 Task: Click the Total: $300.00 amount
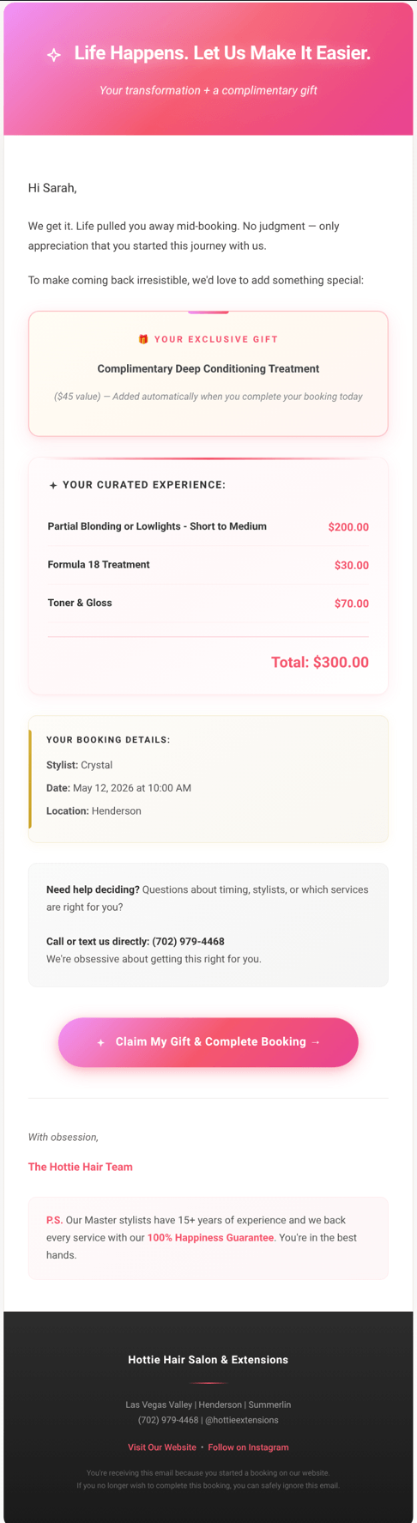point(320,663)
